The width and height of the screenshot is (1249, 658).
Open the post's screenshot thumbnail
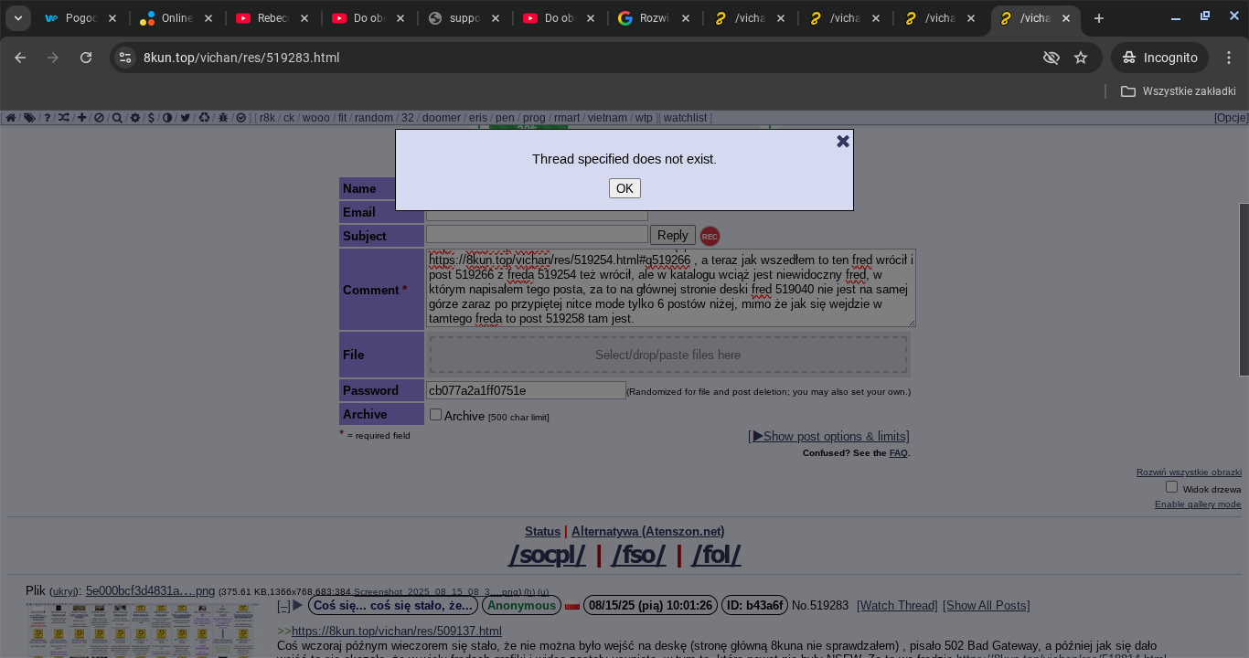[x=142, y=631]
